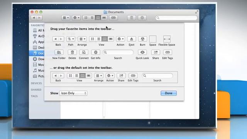This screenshot has width=247, height=139.
Task: Select column view in the palette View control
Action: (105, 39)
